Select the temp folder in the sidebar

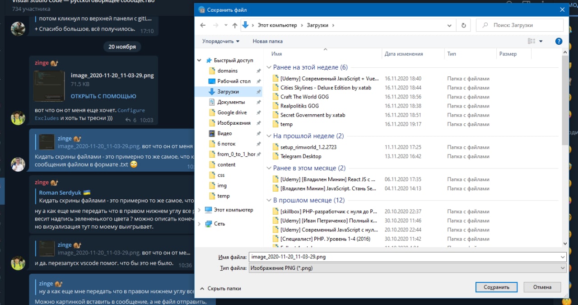click(x=223, y=196)
